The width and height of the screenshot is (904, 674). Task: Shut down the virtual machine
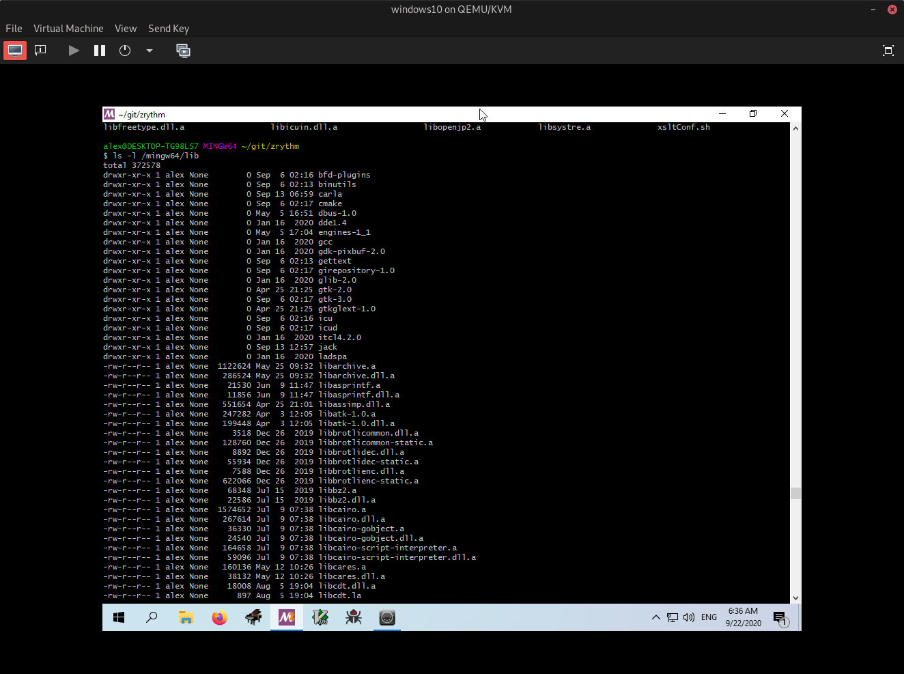(x=125, y=51)
